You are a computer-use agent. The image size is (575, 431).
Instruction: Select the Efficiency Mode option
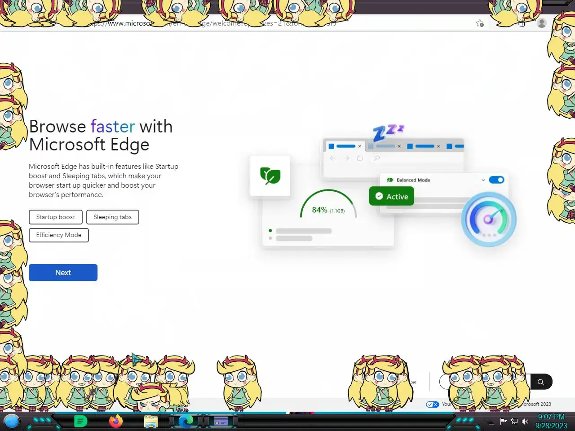59,235
